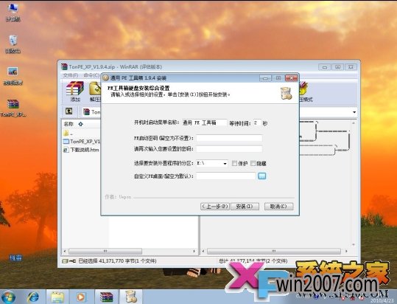
Task: Click the WinRAR taskbar icon
Action: (x=106, y=297)
